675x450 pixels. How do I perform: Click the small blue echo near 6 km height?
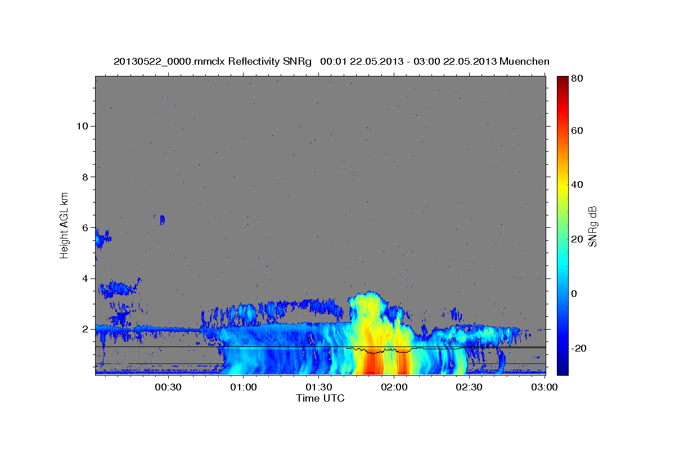[163, 219]
